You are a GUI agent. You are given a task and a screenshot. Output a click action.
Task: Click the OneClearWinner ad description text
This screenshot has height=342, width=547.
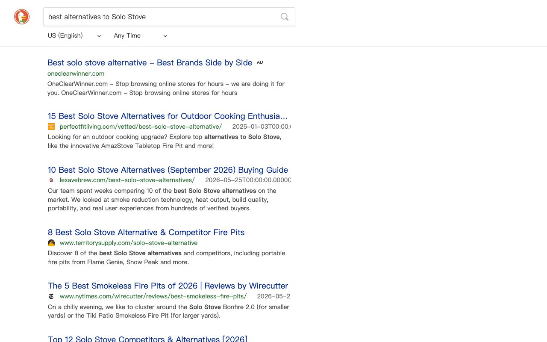[166, 88]
